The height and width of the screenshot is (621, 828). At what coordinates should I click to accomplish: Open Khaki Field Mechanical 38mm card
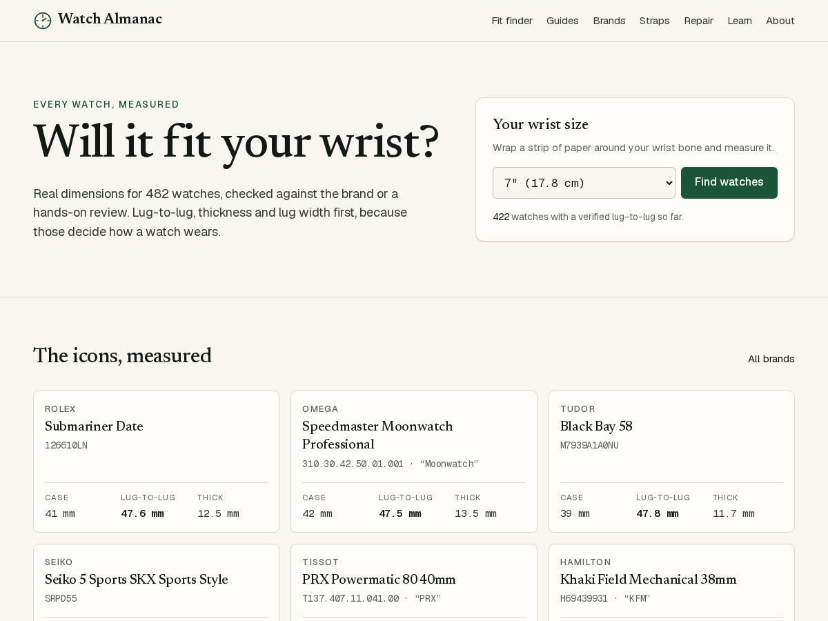tap(648, 580)
